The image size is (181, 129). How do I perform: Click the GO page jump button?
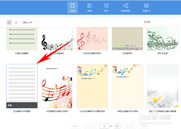(117, 126)
